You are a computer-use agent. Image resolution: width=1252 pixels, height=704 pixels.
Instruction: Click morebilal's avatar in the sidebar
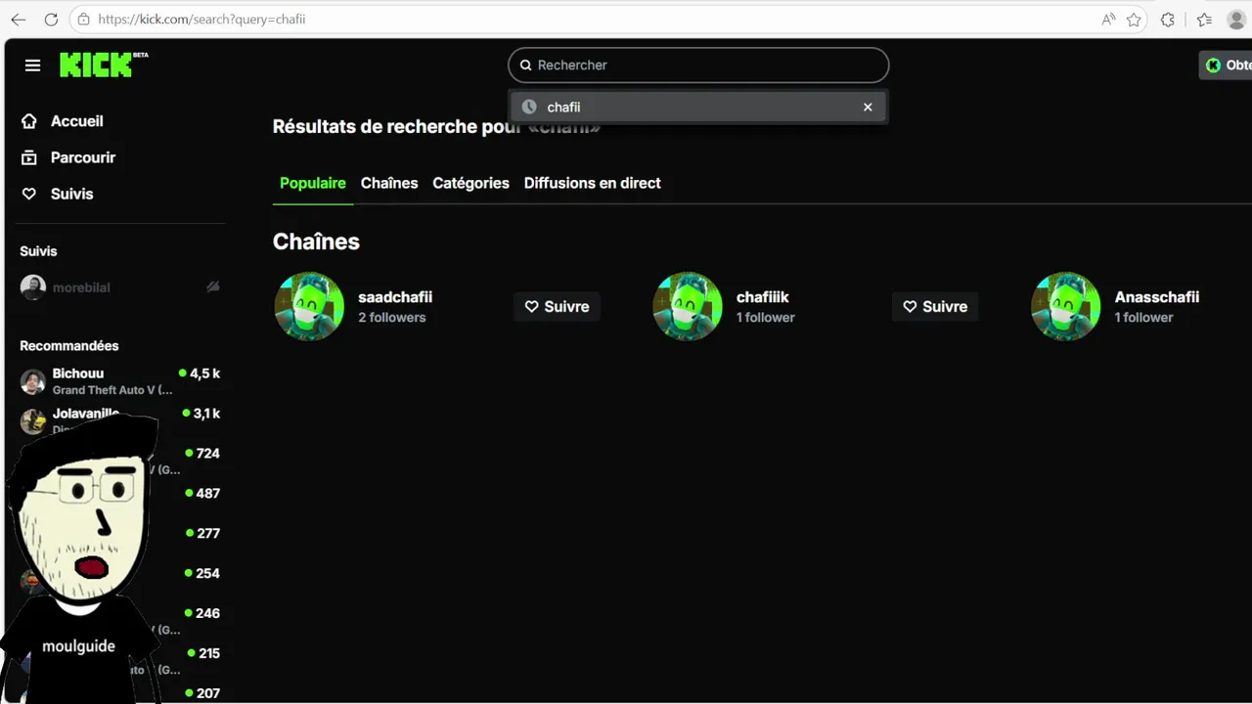point(33,287)
